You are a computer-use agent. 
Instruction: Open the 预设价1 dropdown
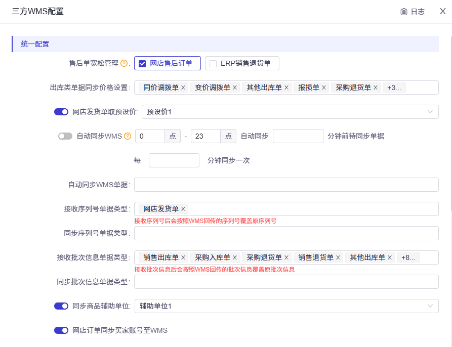[x=290, y=112]
